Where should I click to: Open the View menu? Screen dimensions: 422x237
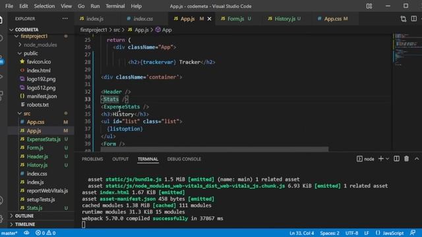[66, 6]
